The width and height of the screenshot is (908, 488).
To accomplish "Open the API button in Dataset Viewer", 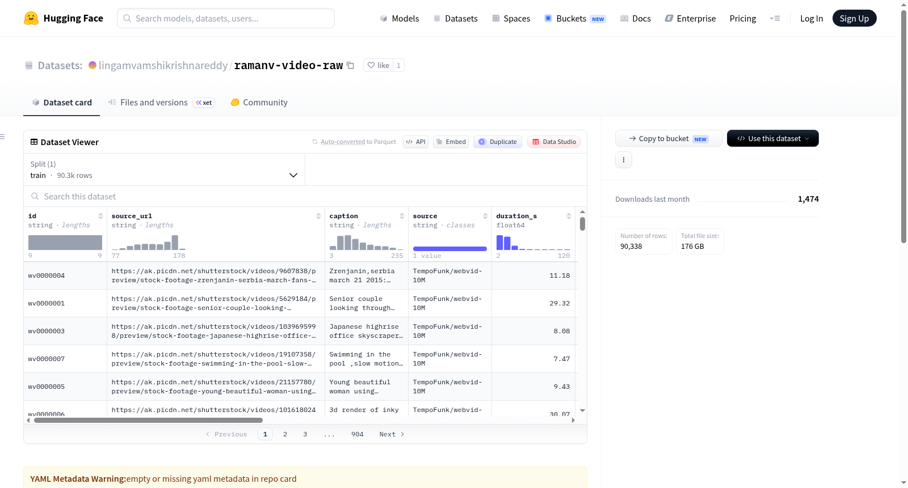I will [415, 142].
